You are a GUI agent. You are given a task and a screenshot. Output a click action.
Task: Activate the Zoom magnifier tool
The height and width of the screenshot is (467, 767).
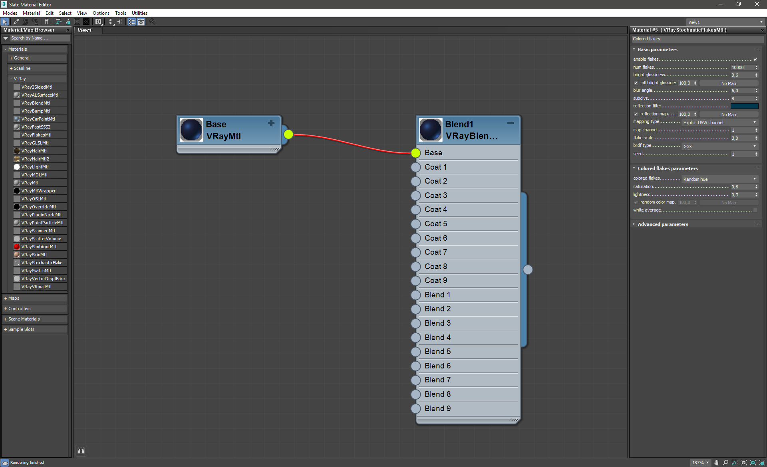pyautogui.click(x=725, y=463)
